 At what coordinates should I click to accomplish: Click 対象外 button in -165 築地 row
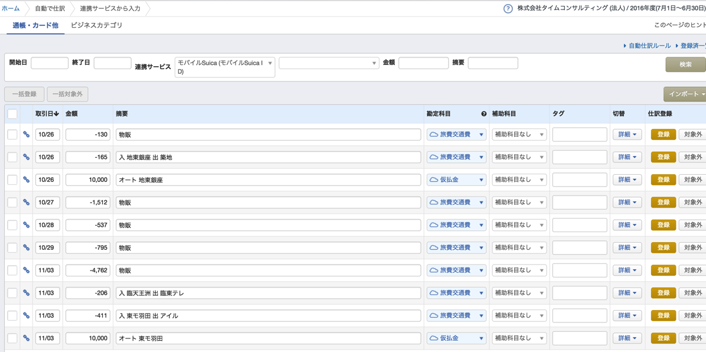692,157
